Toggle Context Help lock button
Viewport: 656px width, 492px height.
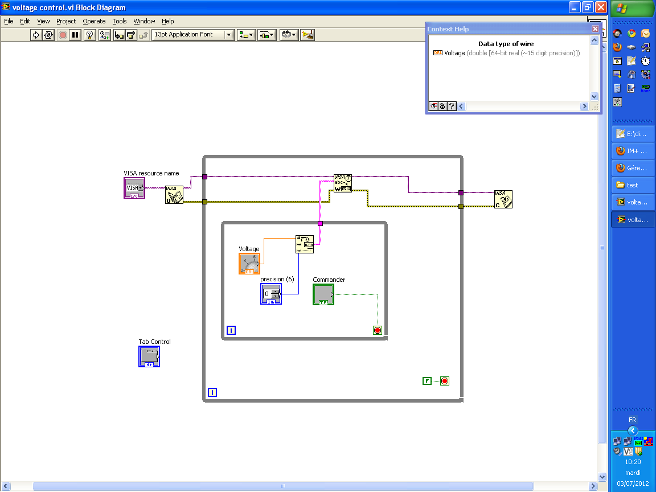click(442, 106)
